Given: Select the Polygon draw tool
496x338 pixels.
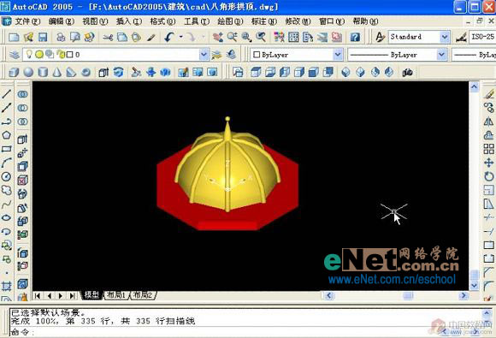Looking at the screenshot, I should (7, 135).
